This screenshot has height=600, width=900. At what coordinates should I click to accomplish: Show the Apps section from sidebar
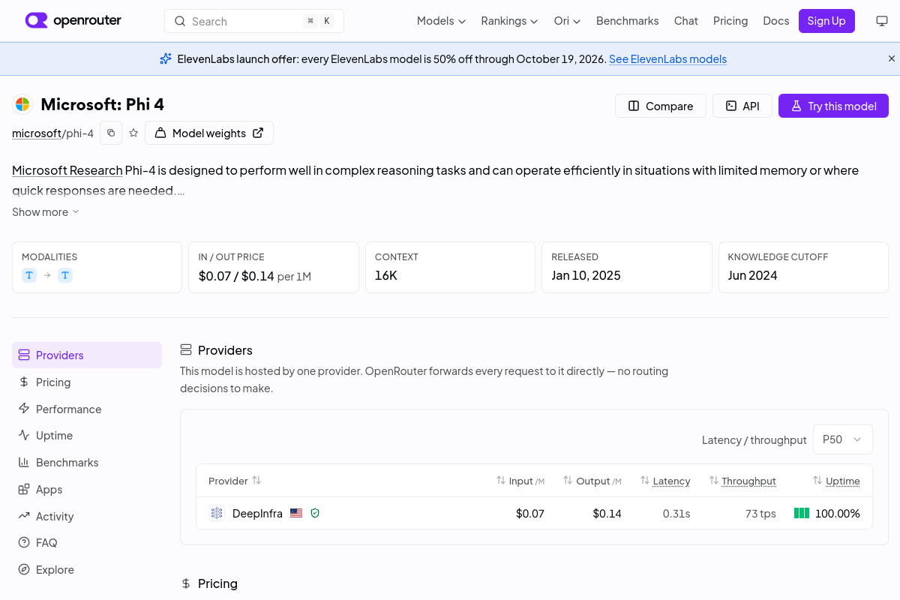click(87, 489)
